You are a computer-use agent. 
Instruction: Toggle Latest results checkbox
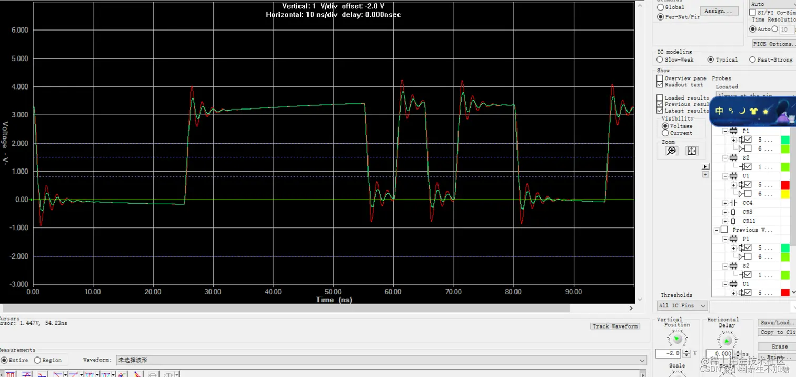pyautogui.click(x=660, y=111)
